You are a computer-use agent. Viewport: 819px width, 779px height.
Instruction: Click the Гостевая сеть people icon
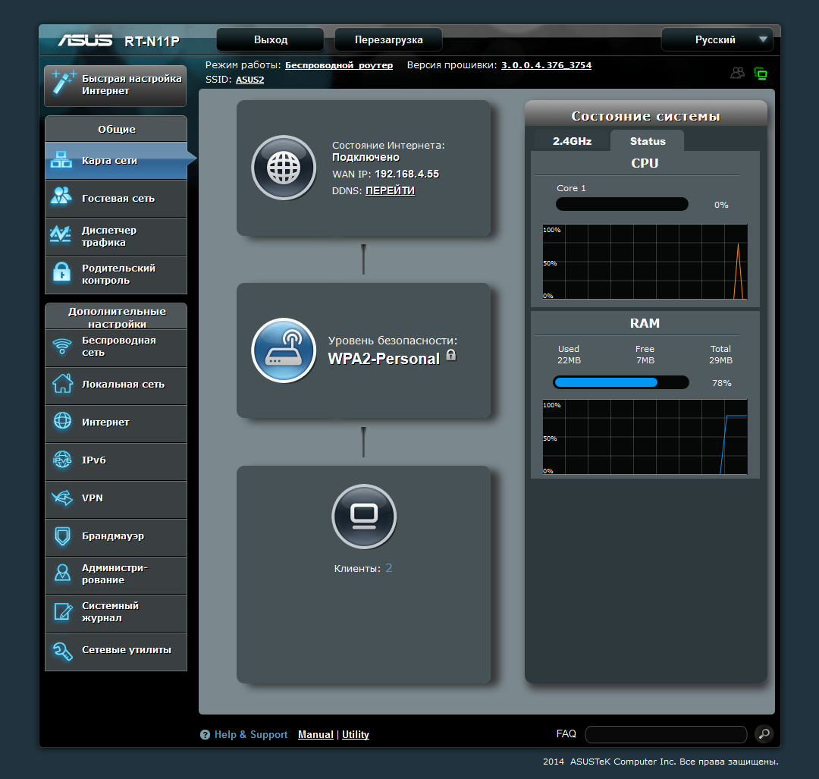pos(61,197)
